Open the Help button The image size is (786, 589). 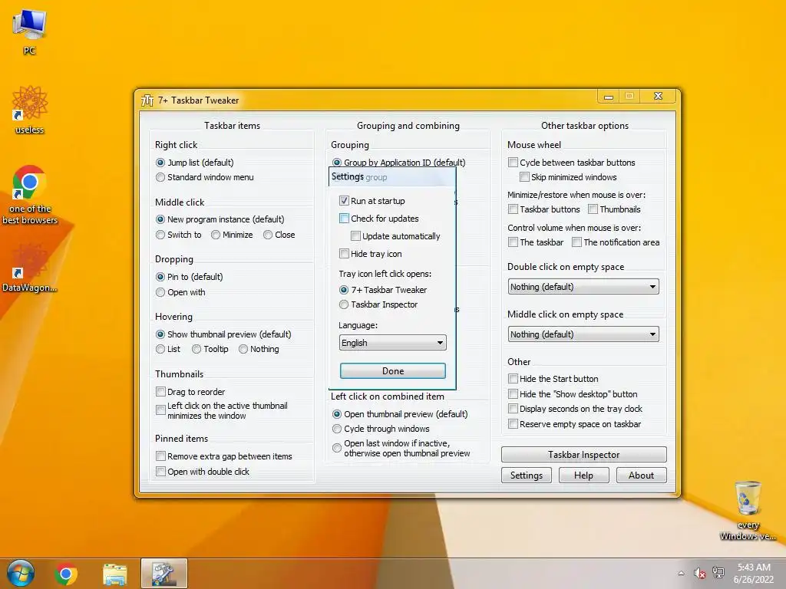pyautogui.click(x=583, y=475)
